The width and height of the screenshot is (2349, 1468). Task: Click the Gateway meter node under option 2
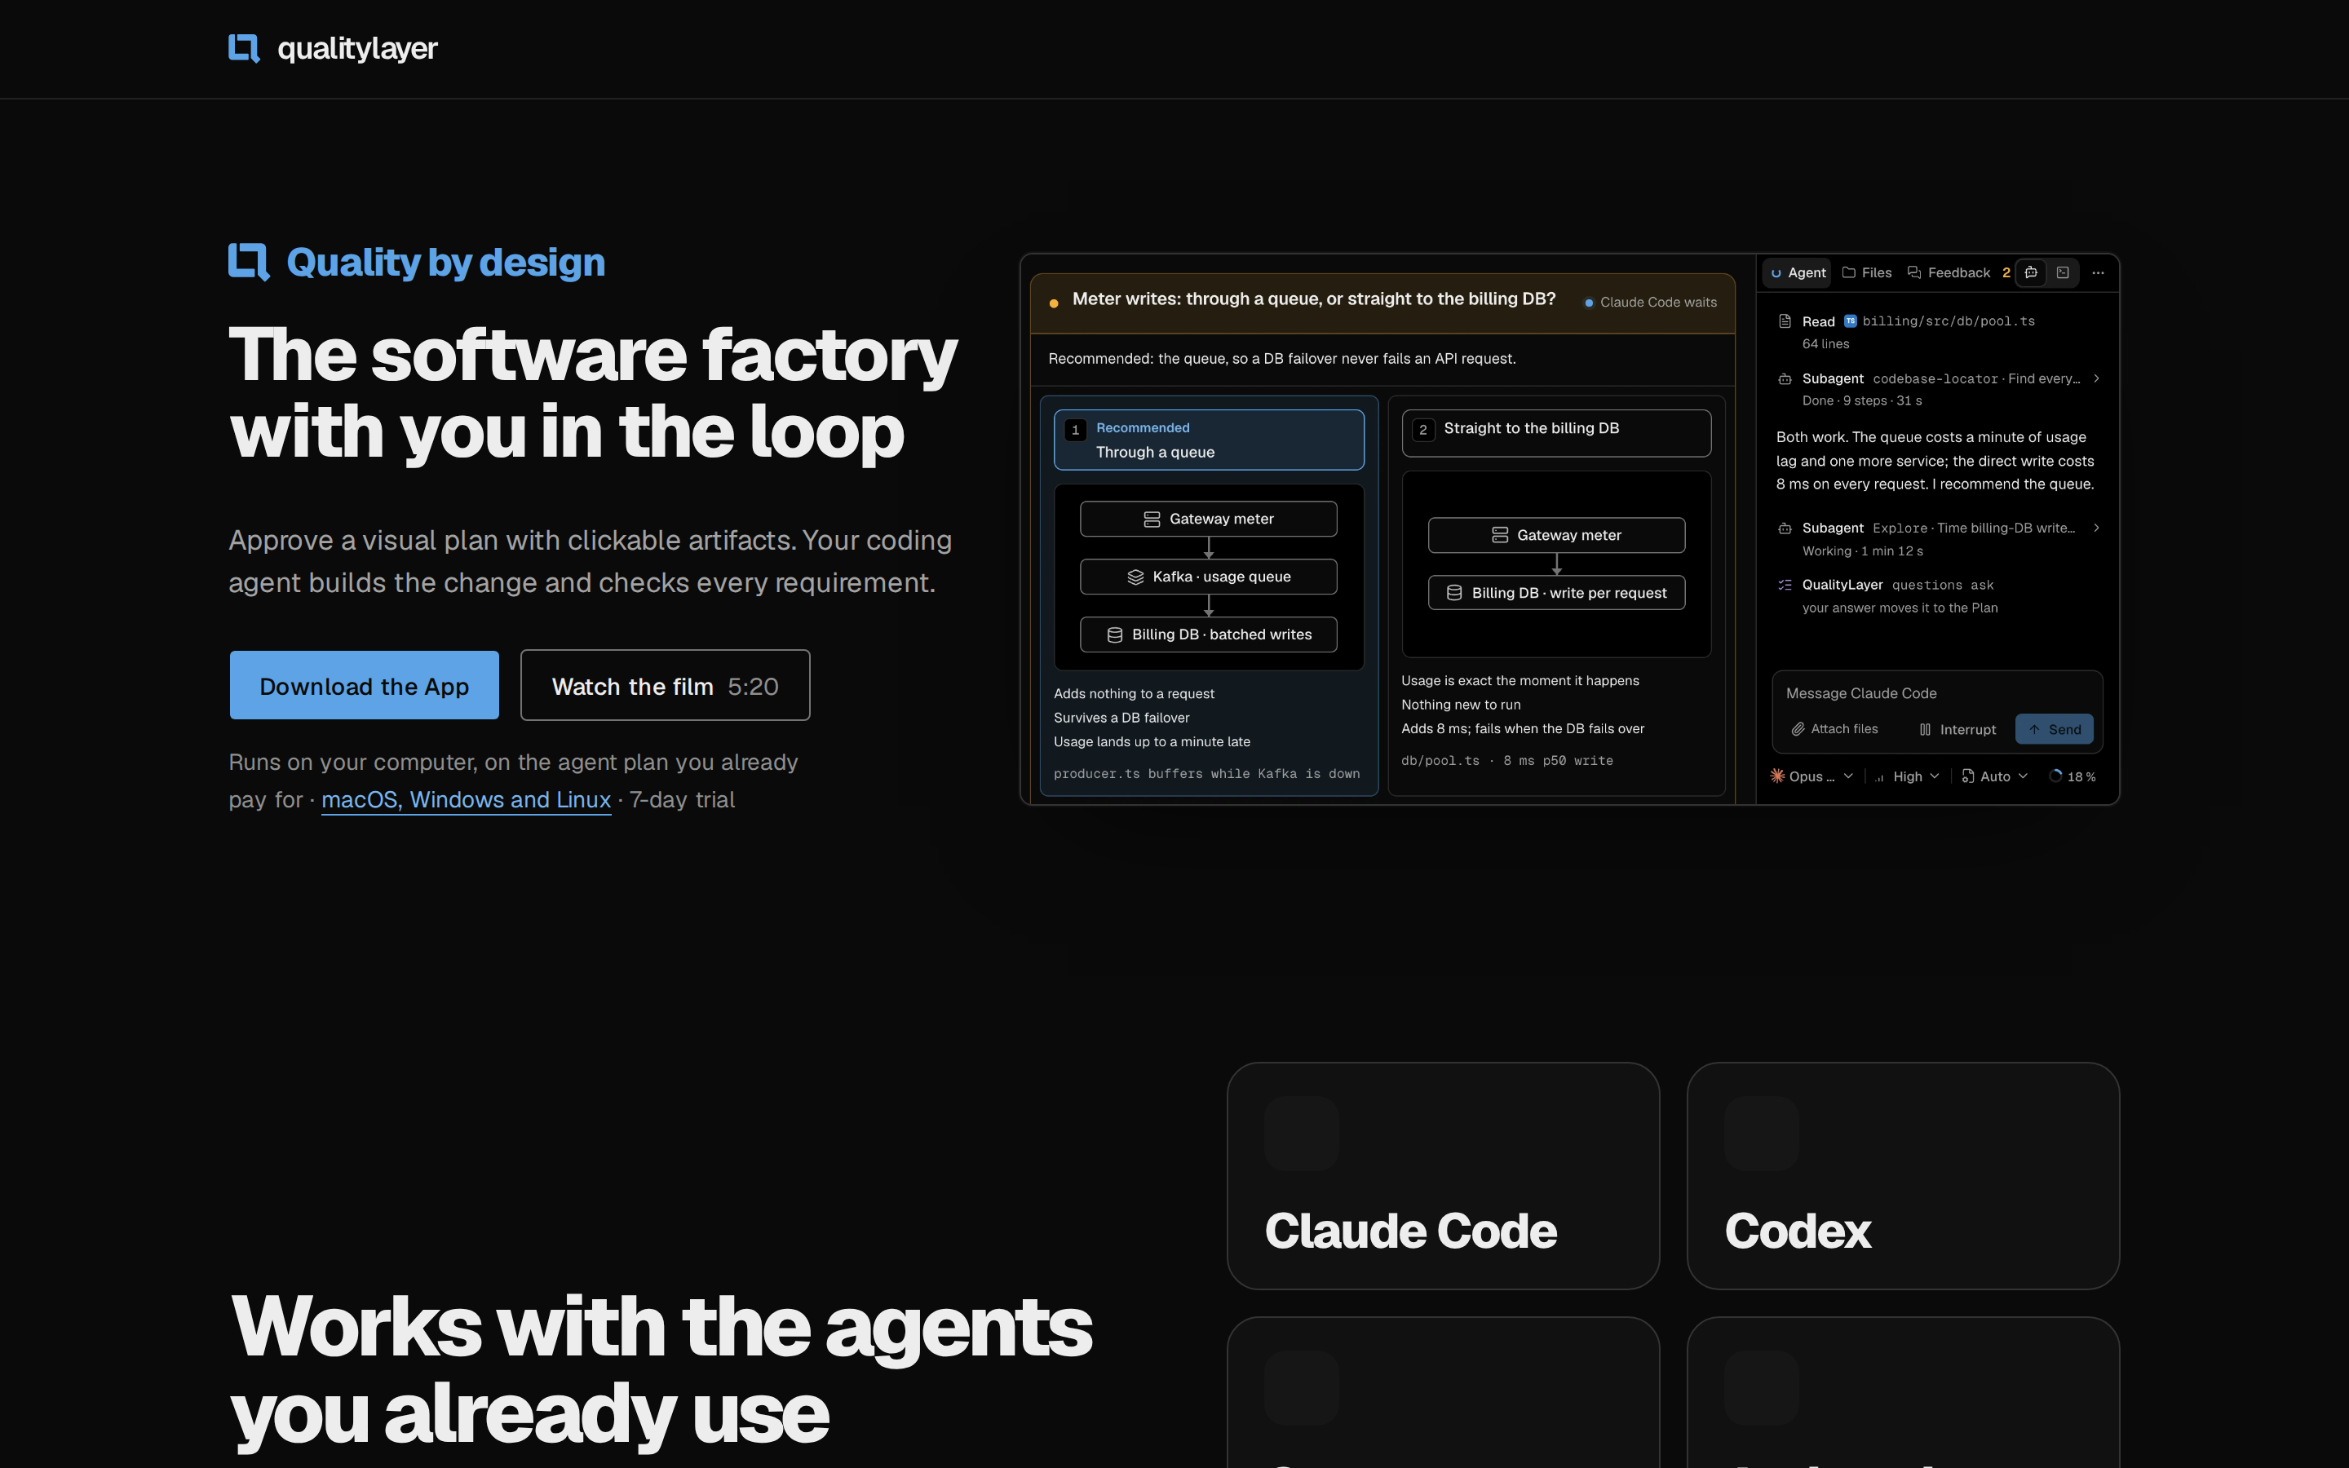1556,535
